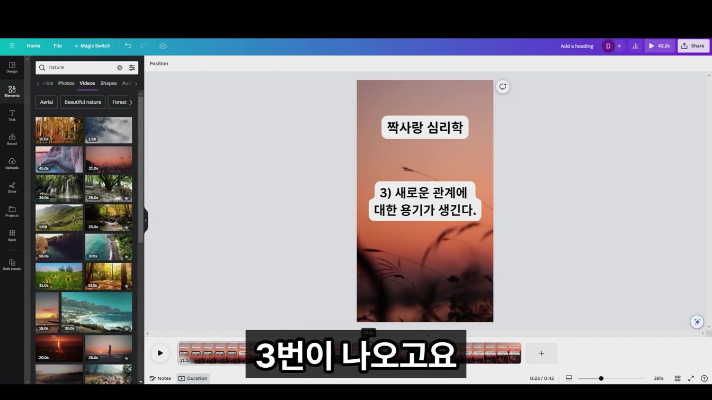Show more suggestion chips with arrow

pos(131,102)
